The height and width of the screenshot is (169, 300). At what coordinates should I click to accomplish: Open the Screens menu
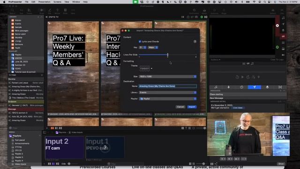click(x=57, y=2)
